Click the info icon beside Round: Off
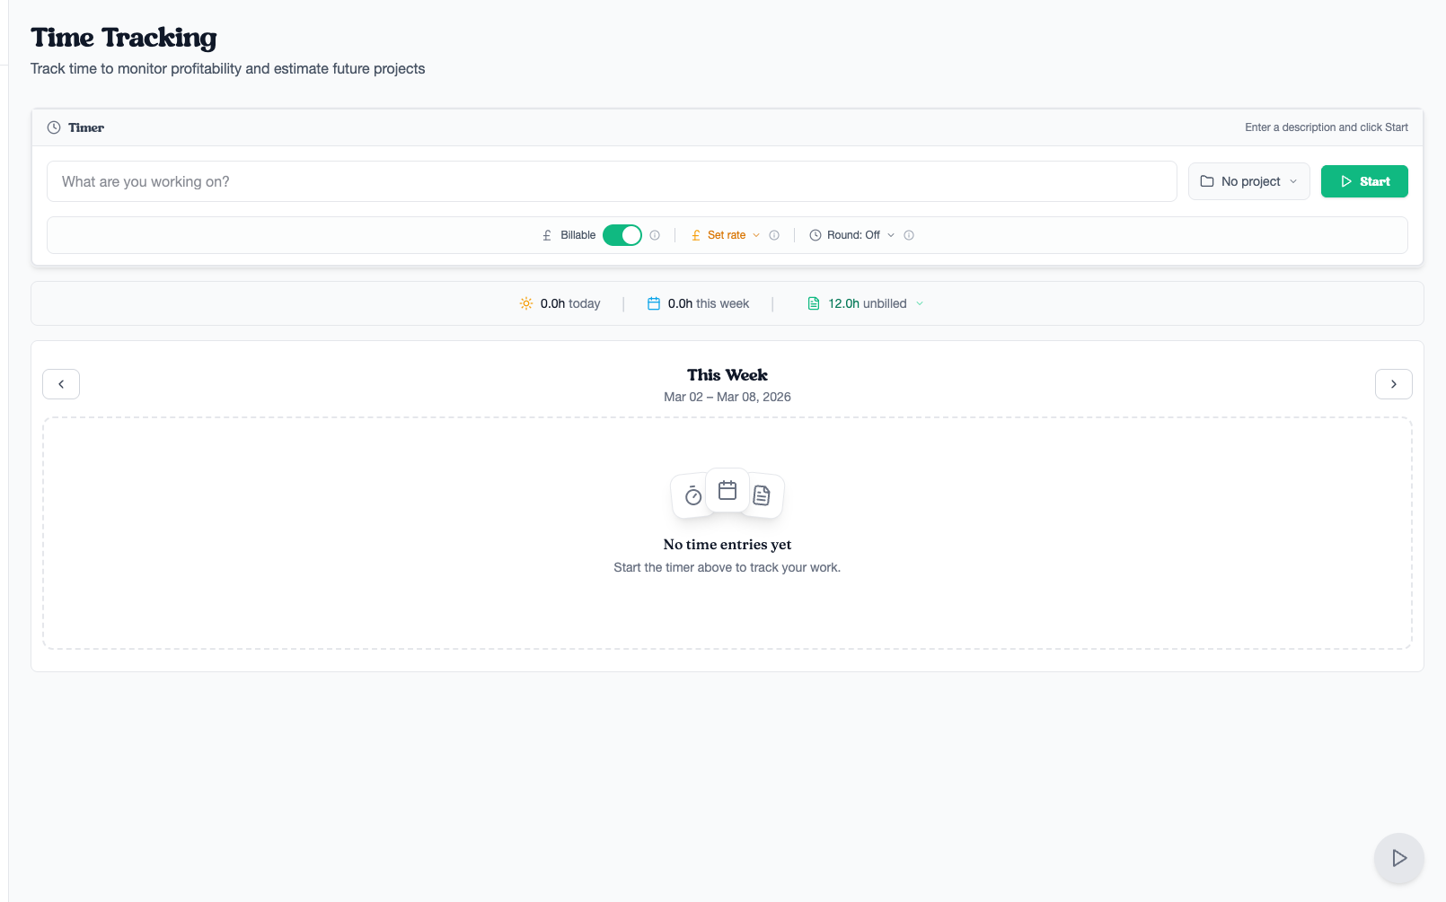Screen dimensions: 1446x902 tap(909, 235)
